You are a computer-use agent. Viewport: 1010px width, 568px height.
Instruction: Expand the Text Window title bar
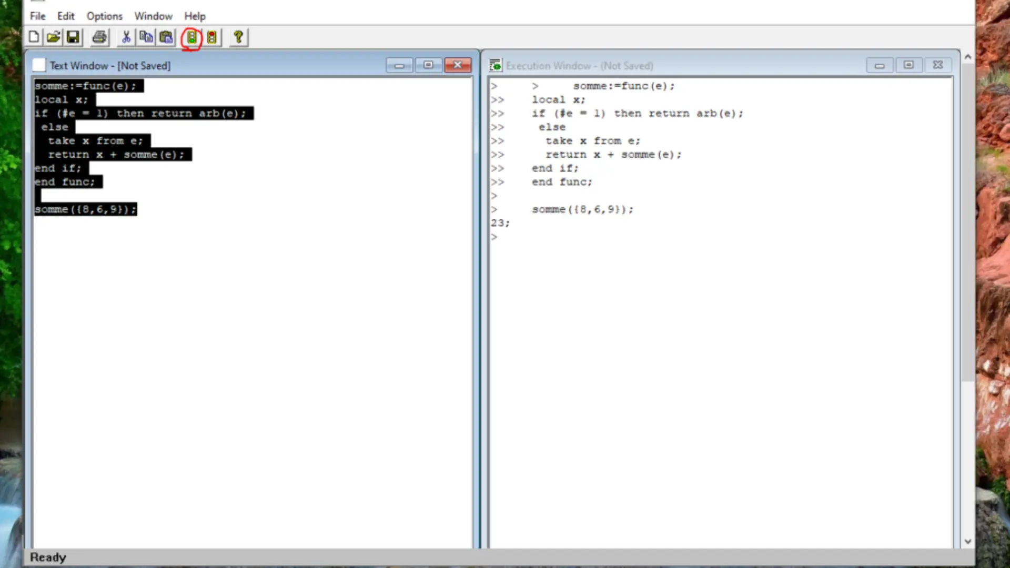[428, 65]
